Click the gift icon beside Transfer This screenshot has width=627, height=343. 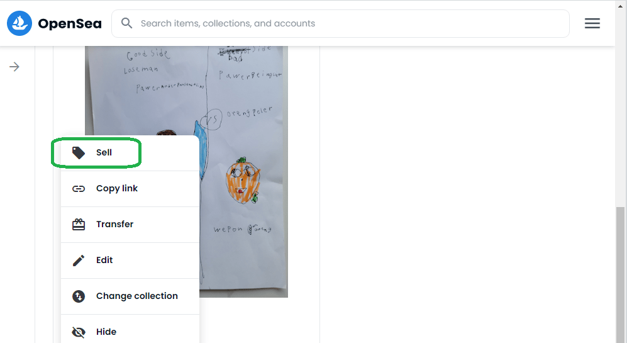tap(79, 224)
